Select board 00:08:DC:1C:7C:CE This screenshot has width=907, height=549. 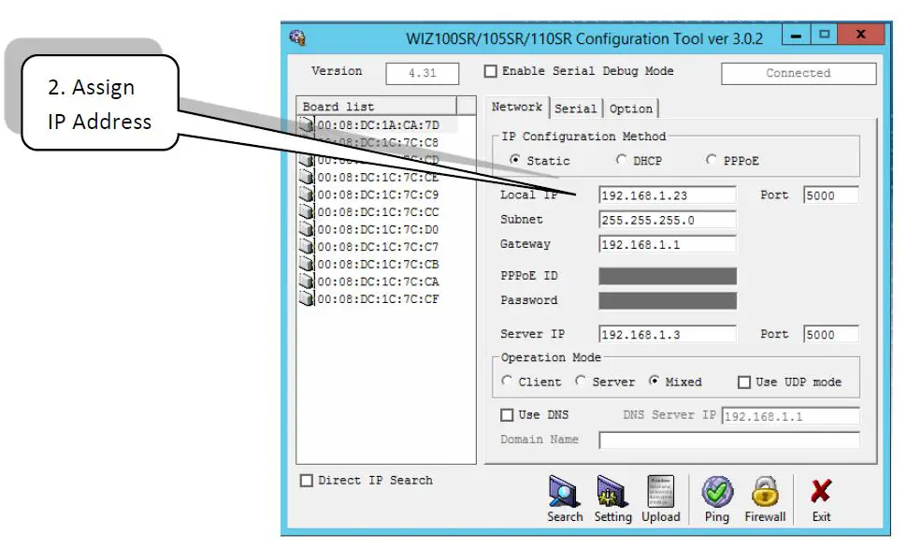(x=379, y=177)
